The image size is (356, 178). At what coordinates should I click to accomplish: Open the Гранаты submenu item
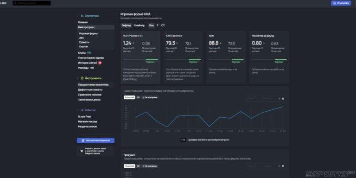click(84, 42)
